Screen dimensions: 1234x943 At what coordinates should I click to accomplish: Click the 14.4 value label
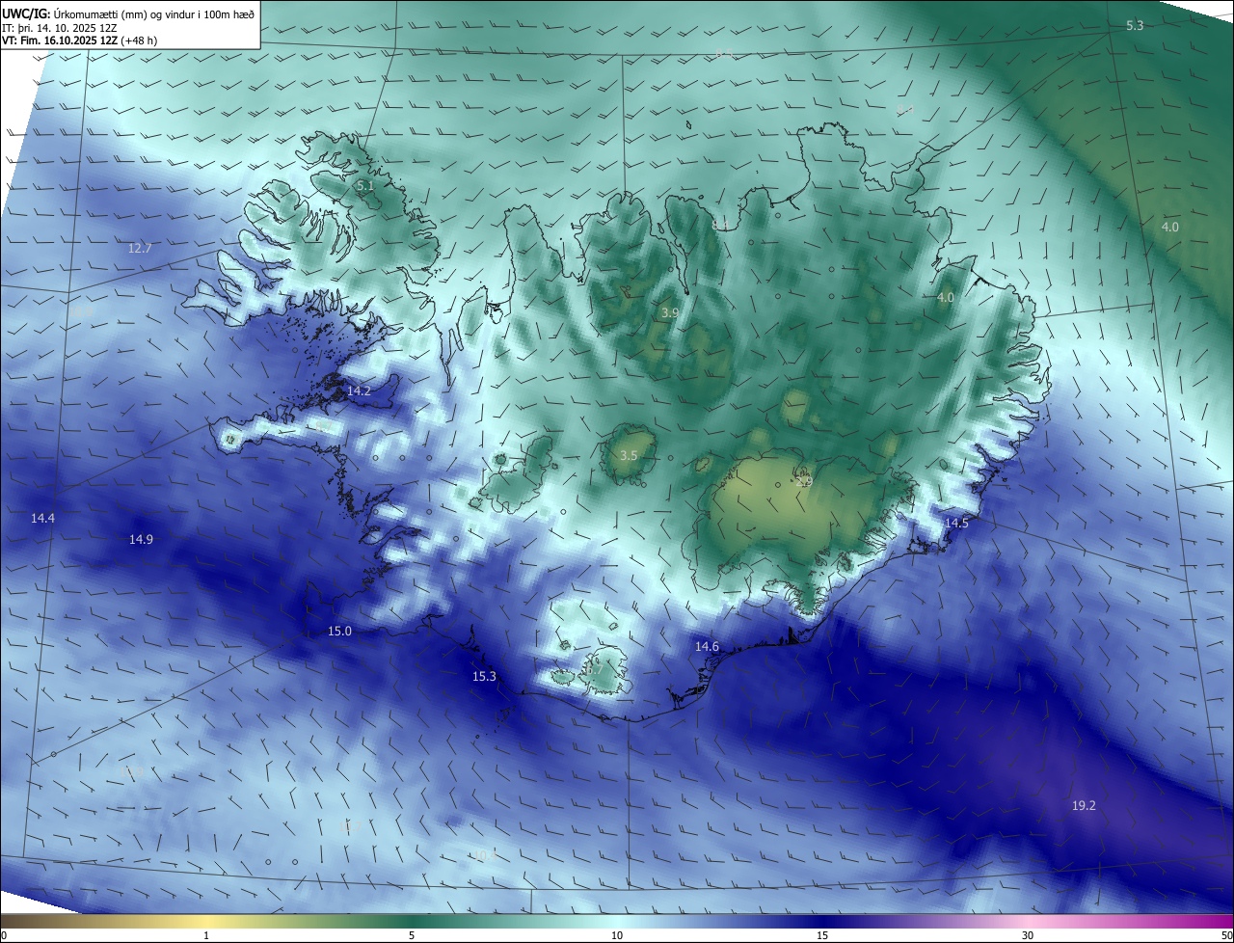[42, 518]
